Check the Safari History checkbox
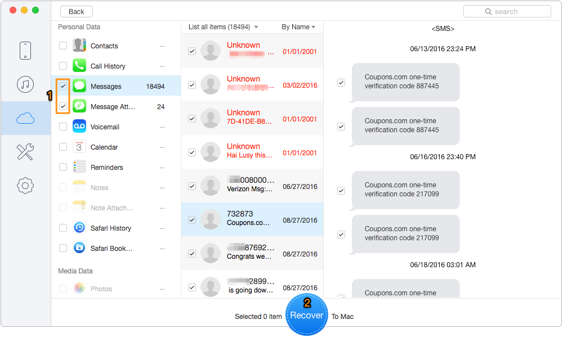 pyautogui.click(x=63, y=227)
